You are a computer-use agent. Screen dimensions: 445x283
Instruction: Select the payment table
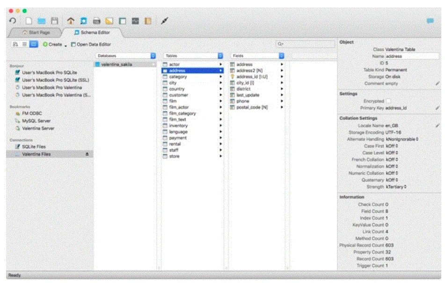(193, 138)
